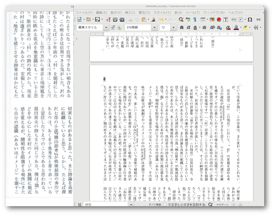This screenshot has height=216, width=274.
Task: Toggle Underline formatting
Action: pos(195,27)
